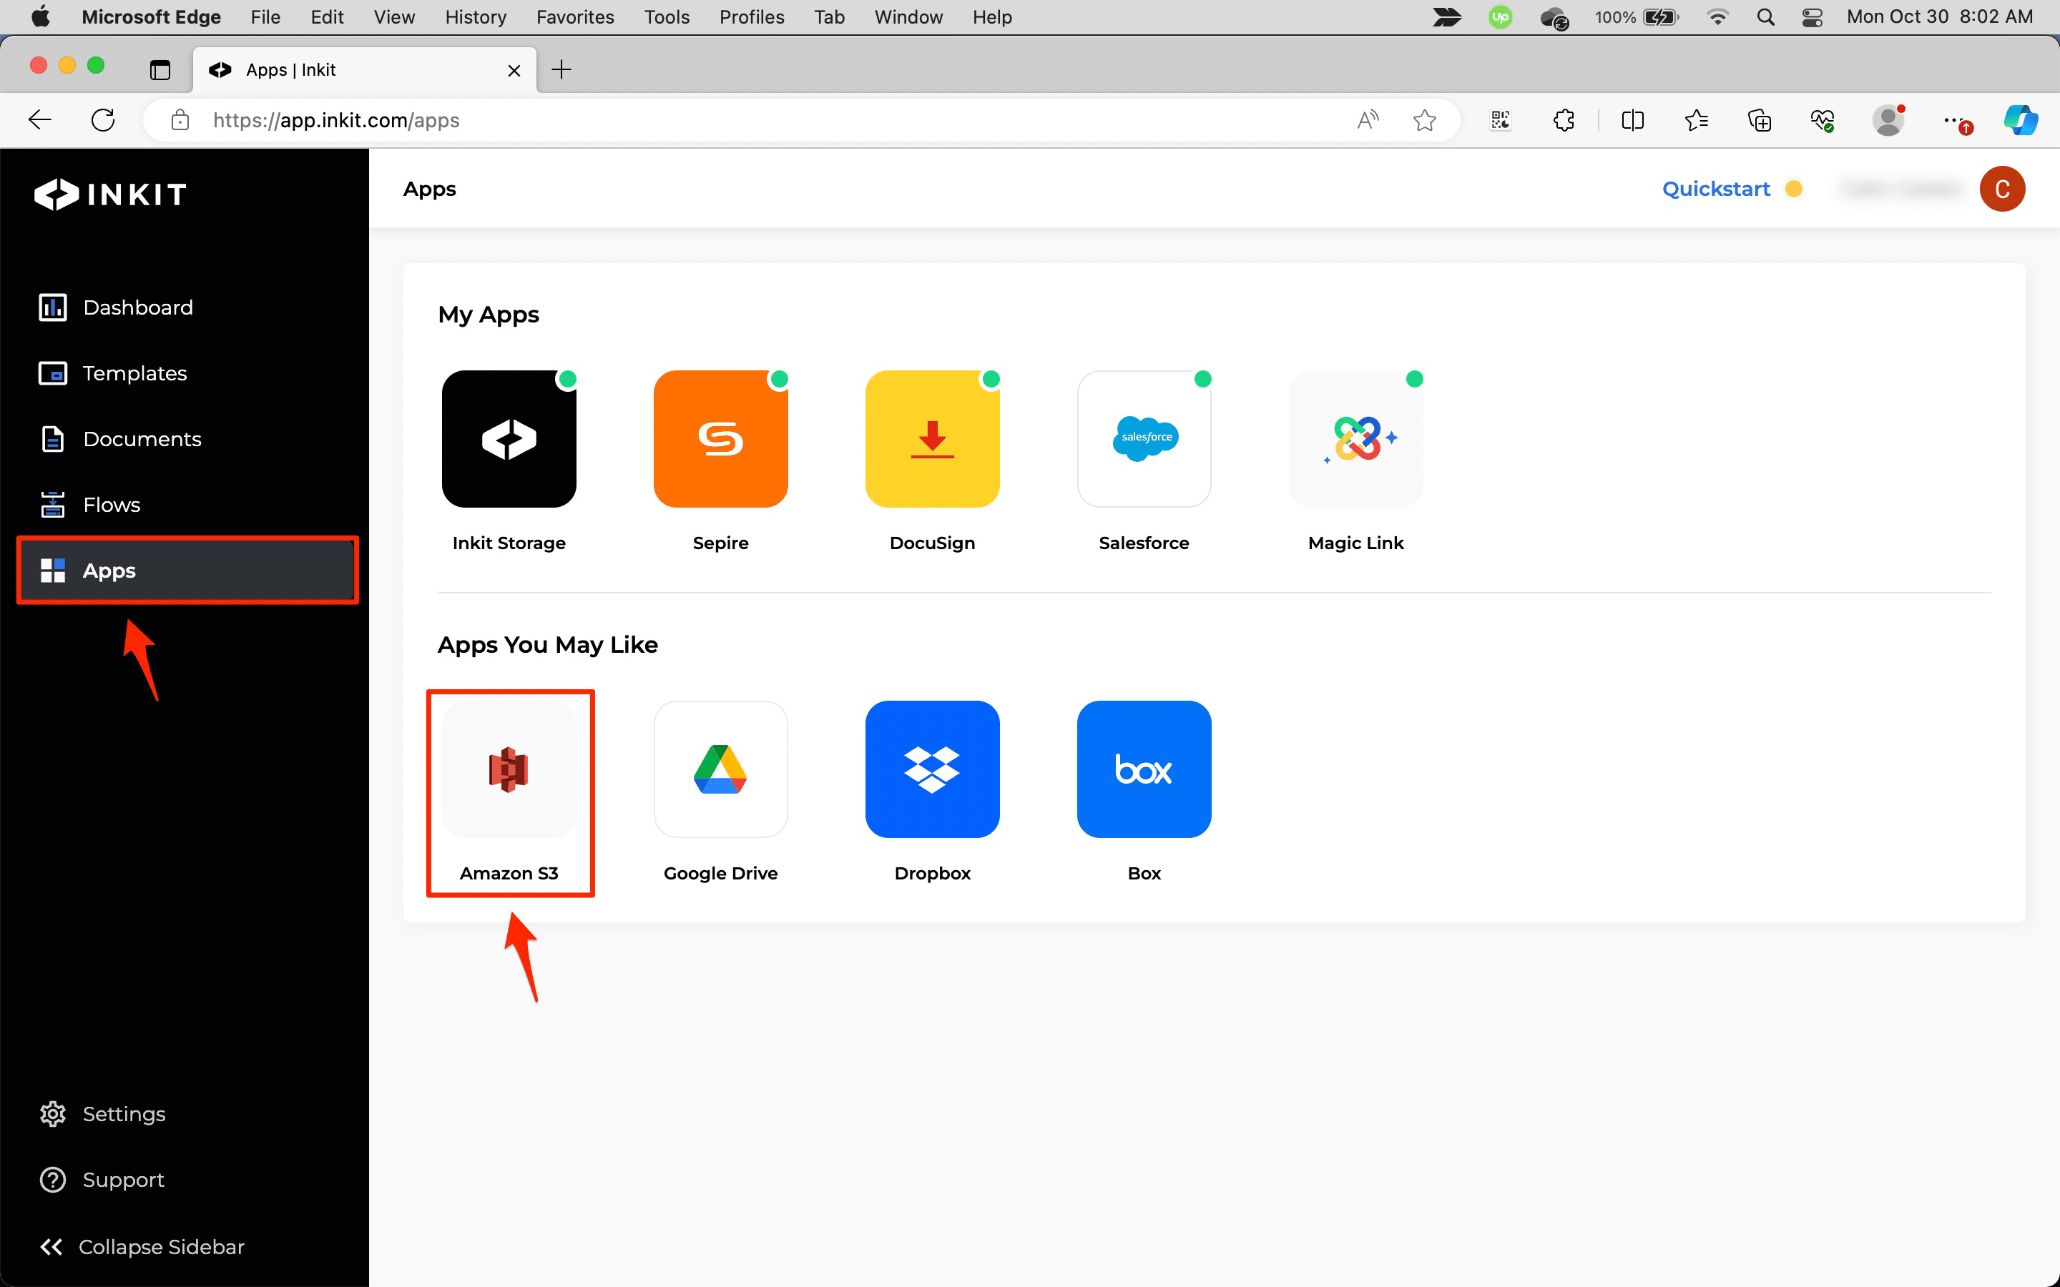
Task: Open the Templates section
Action: (x=134, y=373)
